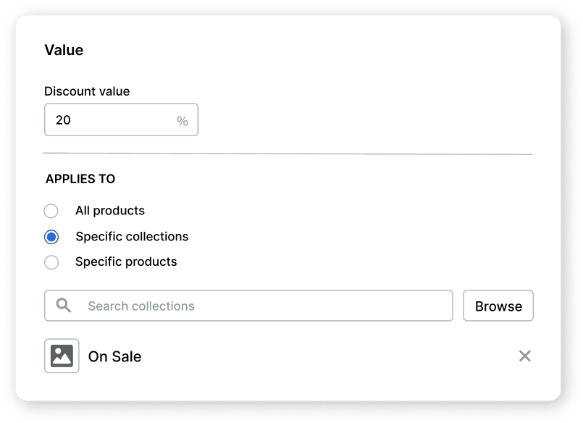Viewport: 583px width, 423px height.
Task: Select the Specific products radio button
Action: point(51,262)
